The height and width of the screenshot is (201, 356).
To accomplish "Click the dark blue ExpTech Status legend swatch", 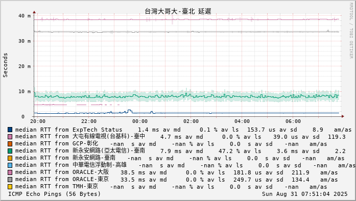I will click(10, 130).
